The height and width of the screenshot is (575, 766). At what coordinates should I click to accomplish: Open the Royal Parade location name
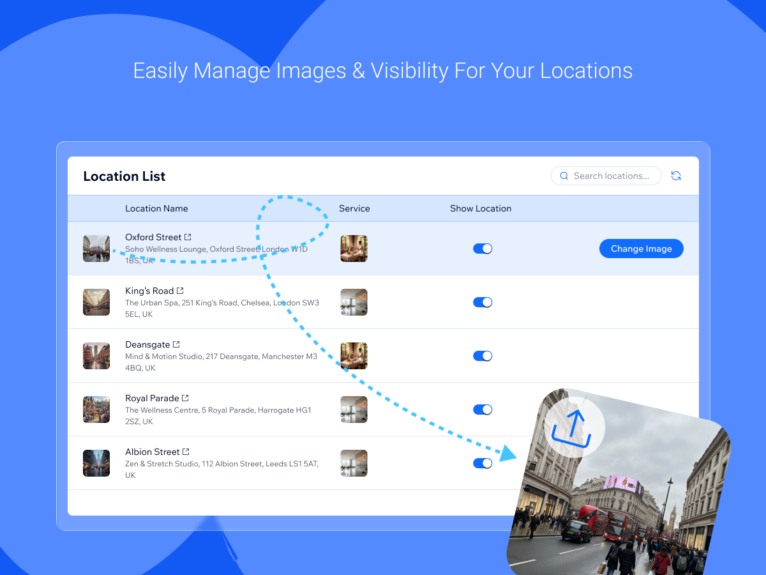tap(152, 398)
